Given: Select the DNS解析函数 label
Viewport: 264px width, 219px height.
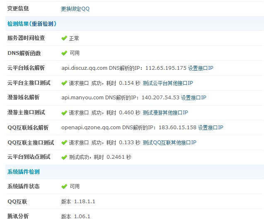Looking at the screenshot, I should [x=24, y=53].
